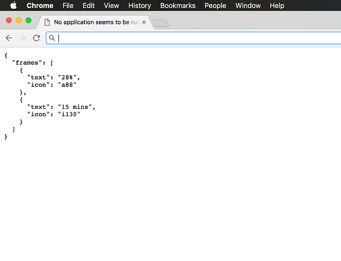Open a new tab

pyautogui.click(x=161, y=23)
